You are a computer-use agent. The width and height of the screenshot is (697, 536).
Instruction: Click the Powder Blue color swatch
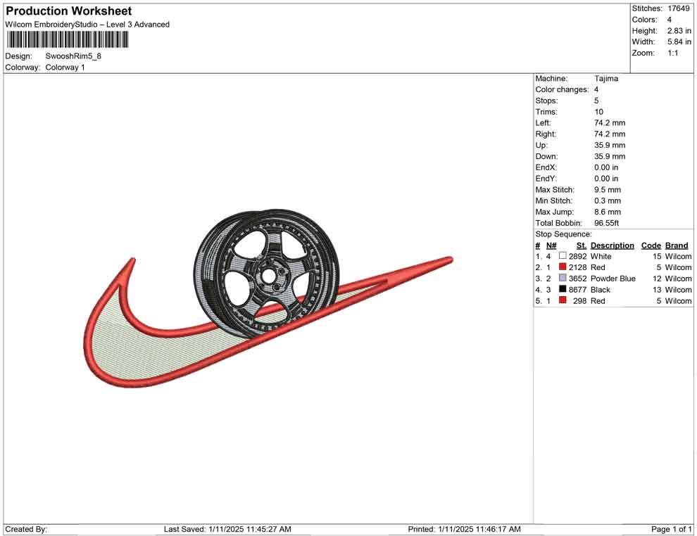click(563, 278)
